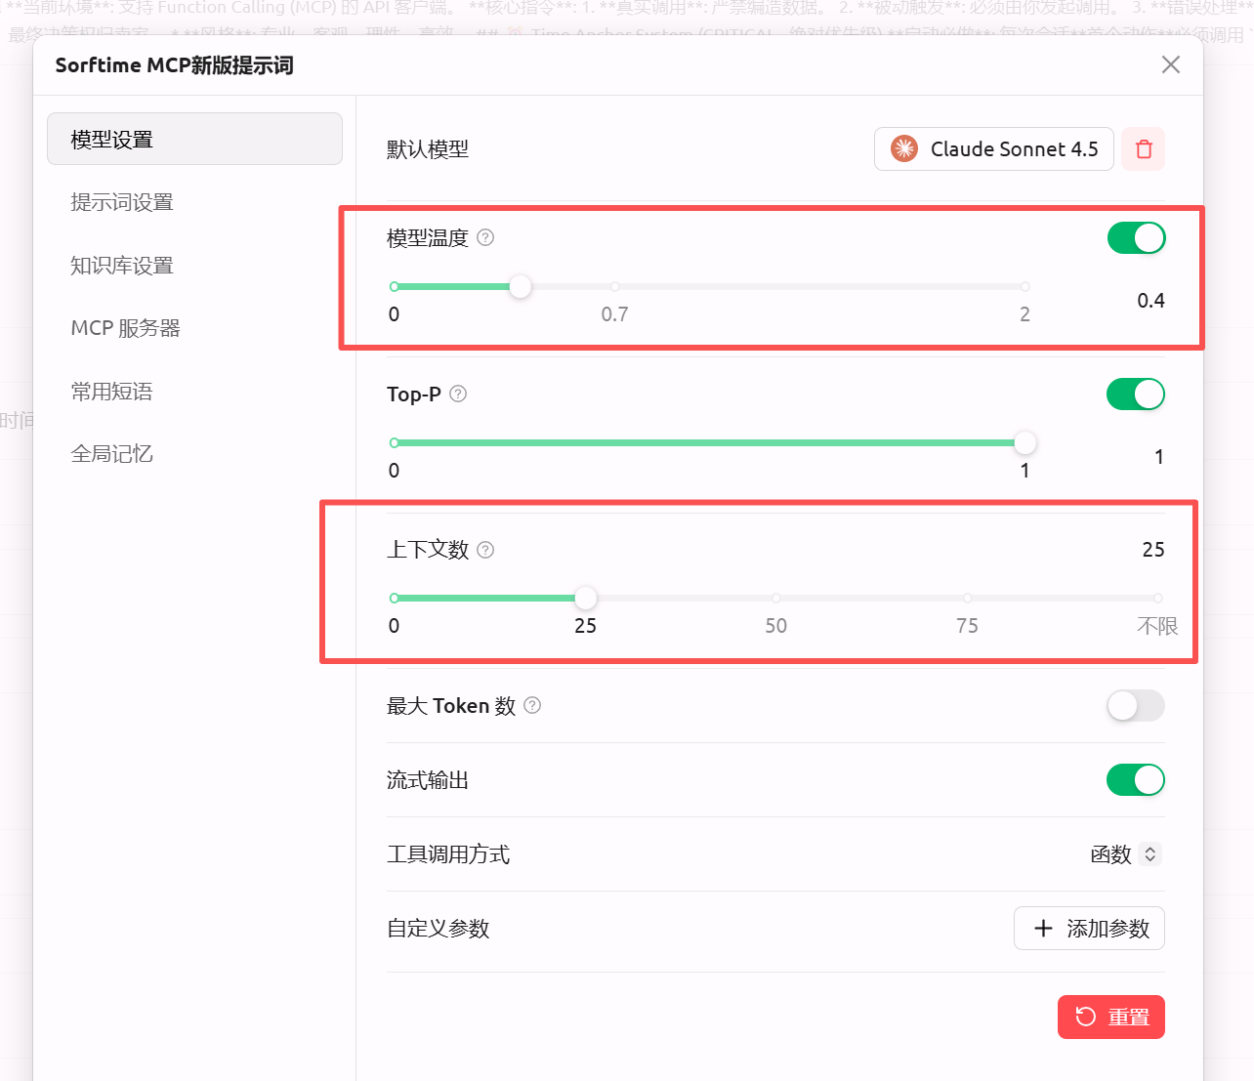Viewport: 1254px width, 1081px height.
Task: Disable the 模型温度 toggle switch
Action: coord(1135,237)
